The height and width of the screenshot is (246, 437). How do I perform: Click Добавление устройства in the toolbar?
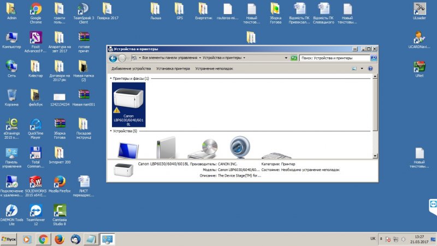click(131, 69)
